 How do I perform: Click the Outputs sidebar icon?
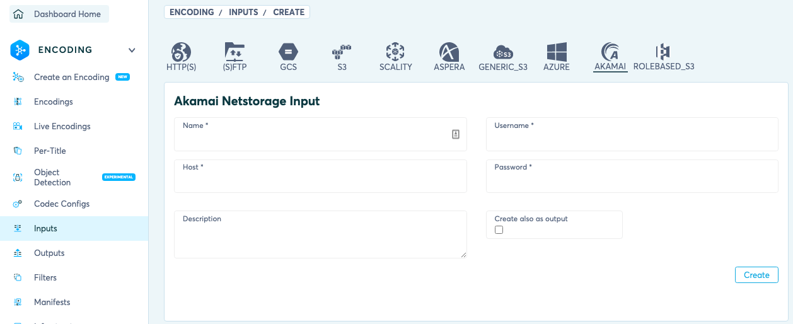(18, 253)
